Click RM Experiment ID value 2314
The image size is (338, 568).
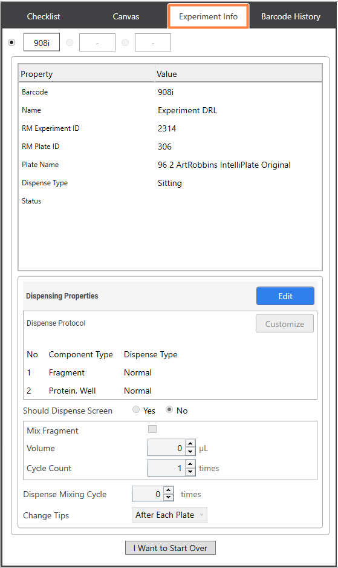point(167,128)
